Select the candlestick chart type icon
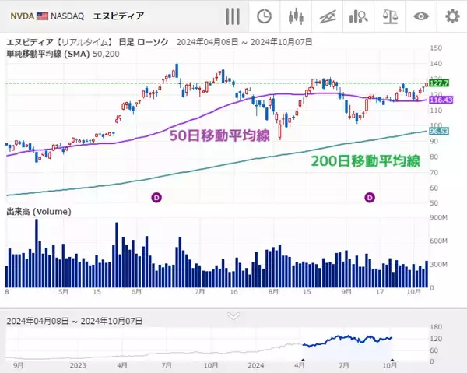This screenshot has width=467, height=373. point(296,16)
